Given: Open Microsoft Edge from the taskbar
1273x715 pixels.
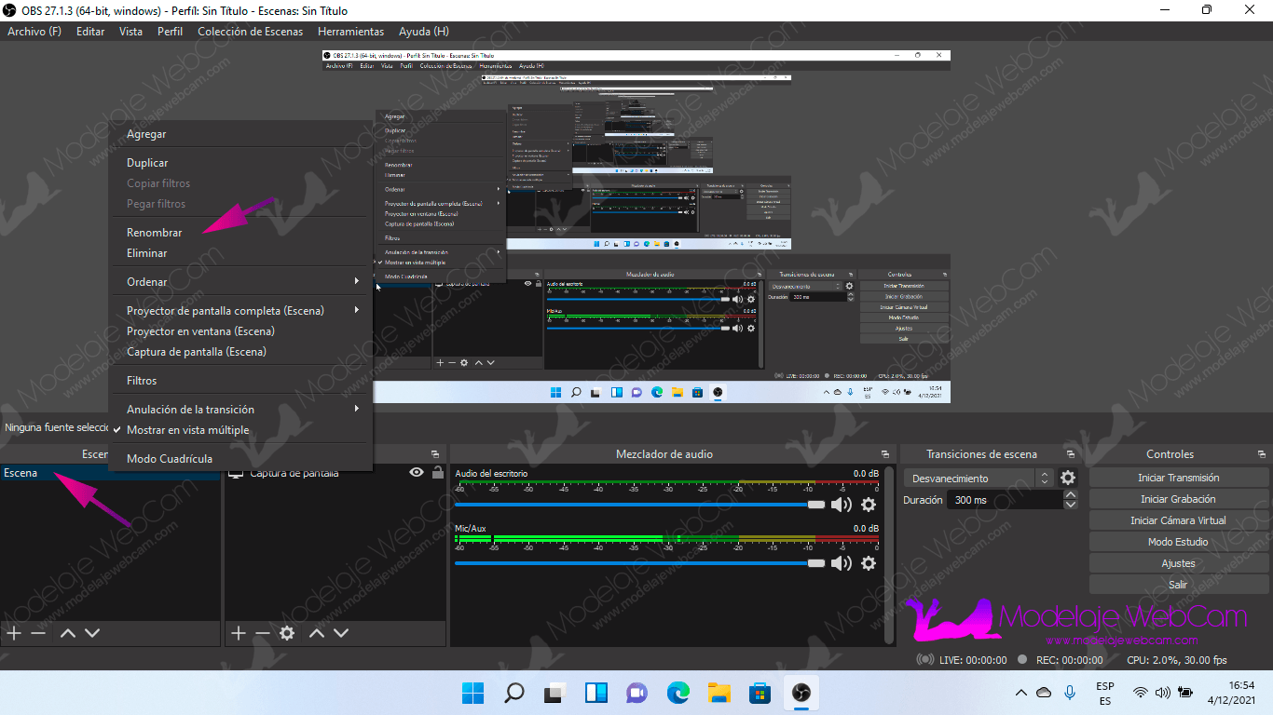Looking at the screenshot, I should click(x=678, y=694).
